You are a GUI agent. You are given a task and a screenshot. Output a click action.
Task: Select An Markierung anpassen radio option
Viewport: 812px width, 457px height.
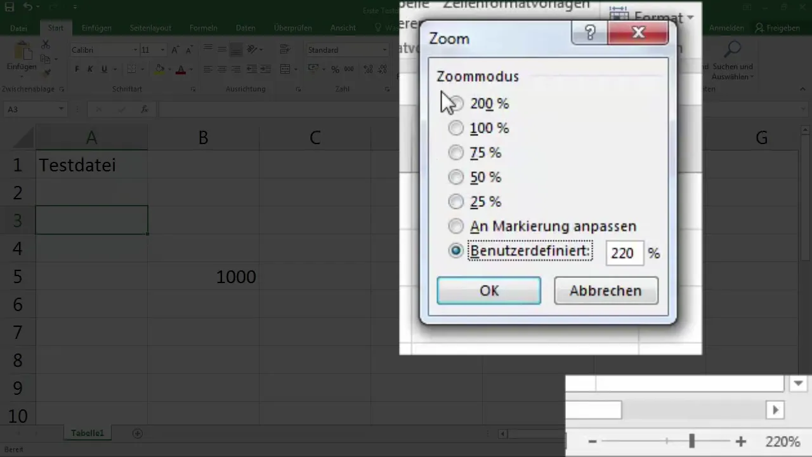[x=456, y=226]
